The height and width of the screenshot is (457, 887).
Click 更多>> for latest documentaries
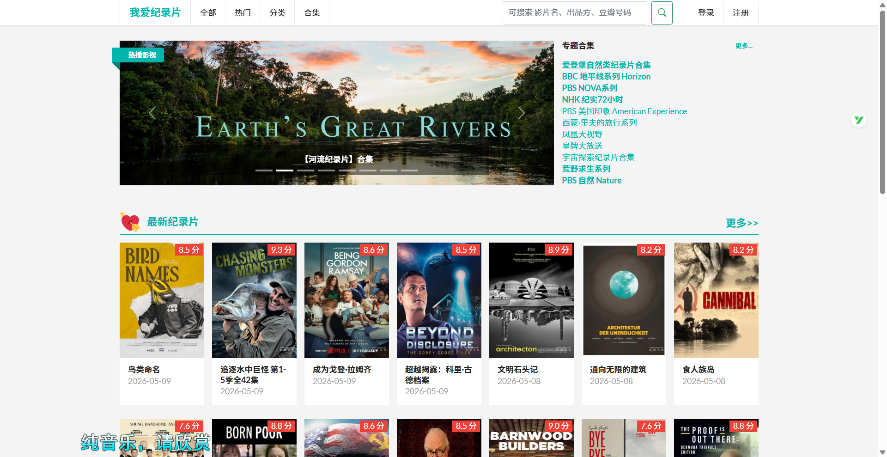tap(742, 223)
